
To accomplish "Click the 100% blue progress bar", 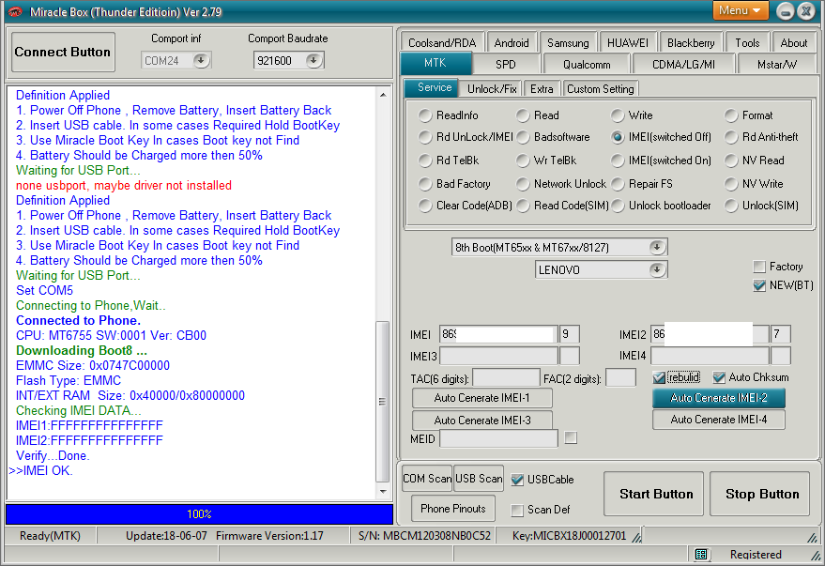I will [199, 514].
